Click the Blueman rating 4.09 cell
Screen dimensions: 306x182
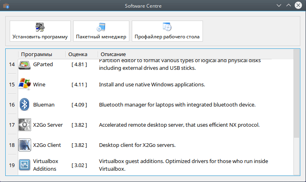coord(79,105)
